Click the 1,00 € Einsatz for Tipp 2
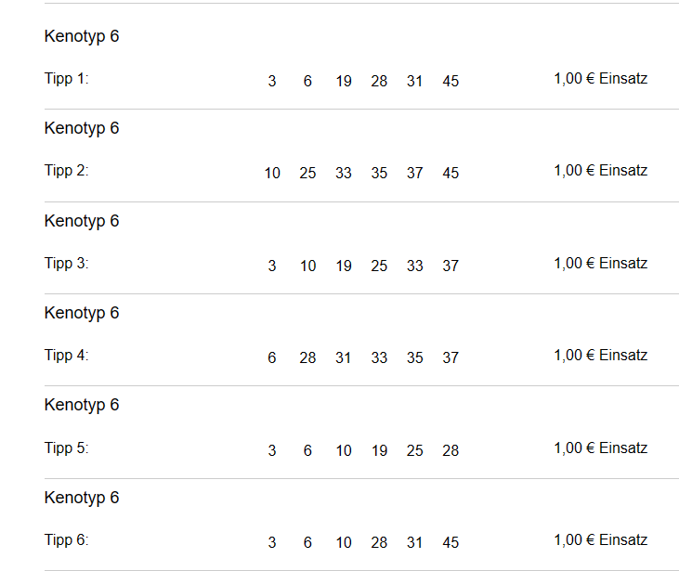 [601, 171]
